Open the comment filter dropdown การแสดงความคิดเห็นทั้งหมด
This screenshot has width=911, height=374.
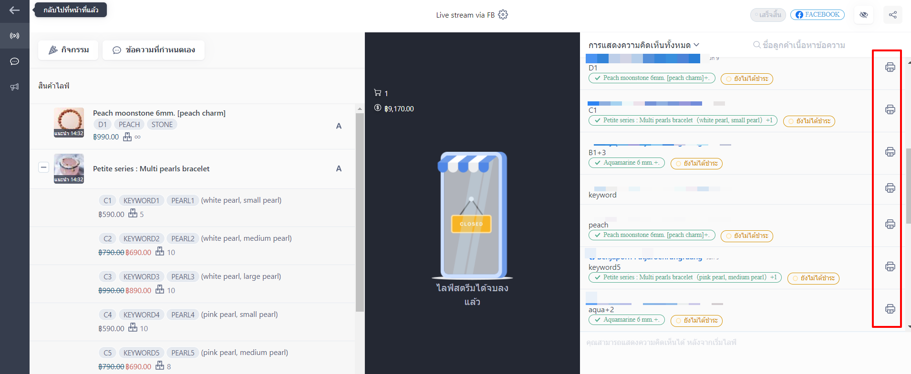point(644,45)
